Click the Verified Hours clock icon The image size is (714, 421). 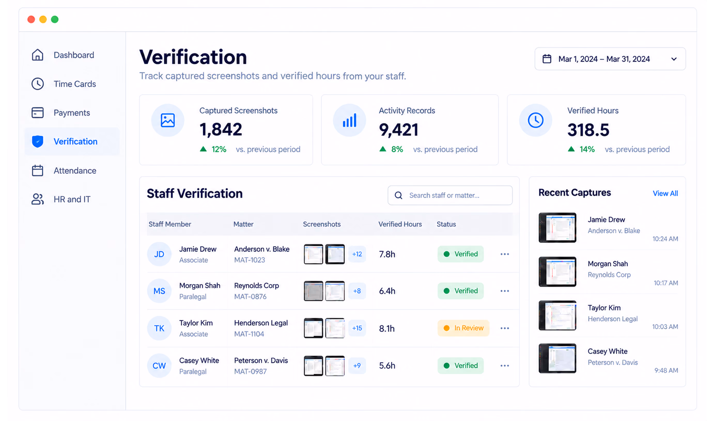point(535,120)
